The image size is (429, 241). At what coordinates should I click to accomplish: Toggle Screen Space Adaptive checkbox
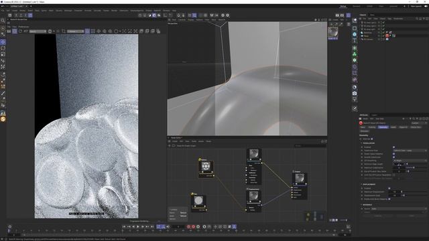pyautogui.click(x=393, y=154)
